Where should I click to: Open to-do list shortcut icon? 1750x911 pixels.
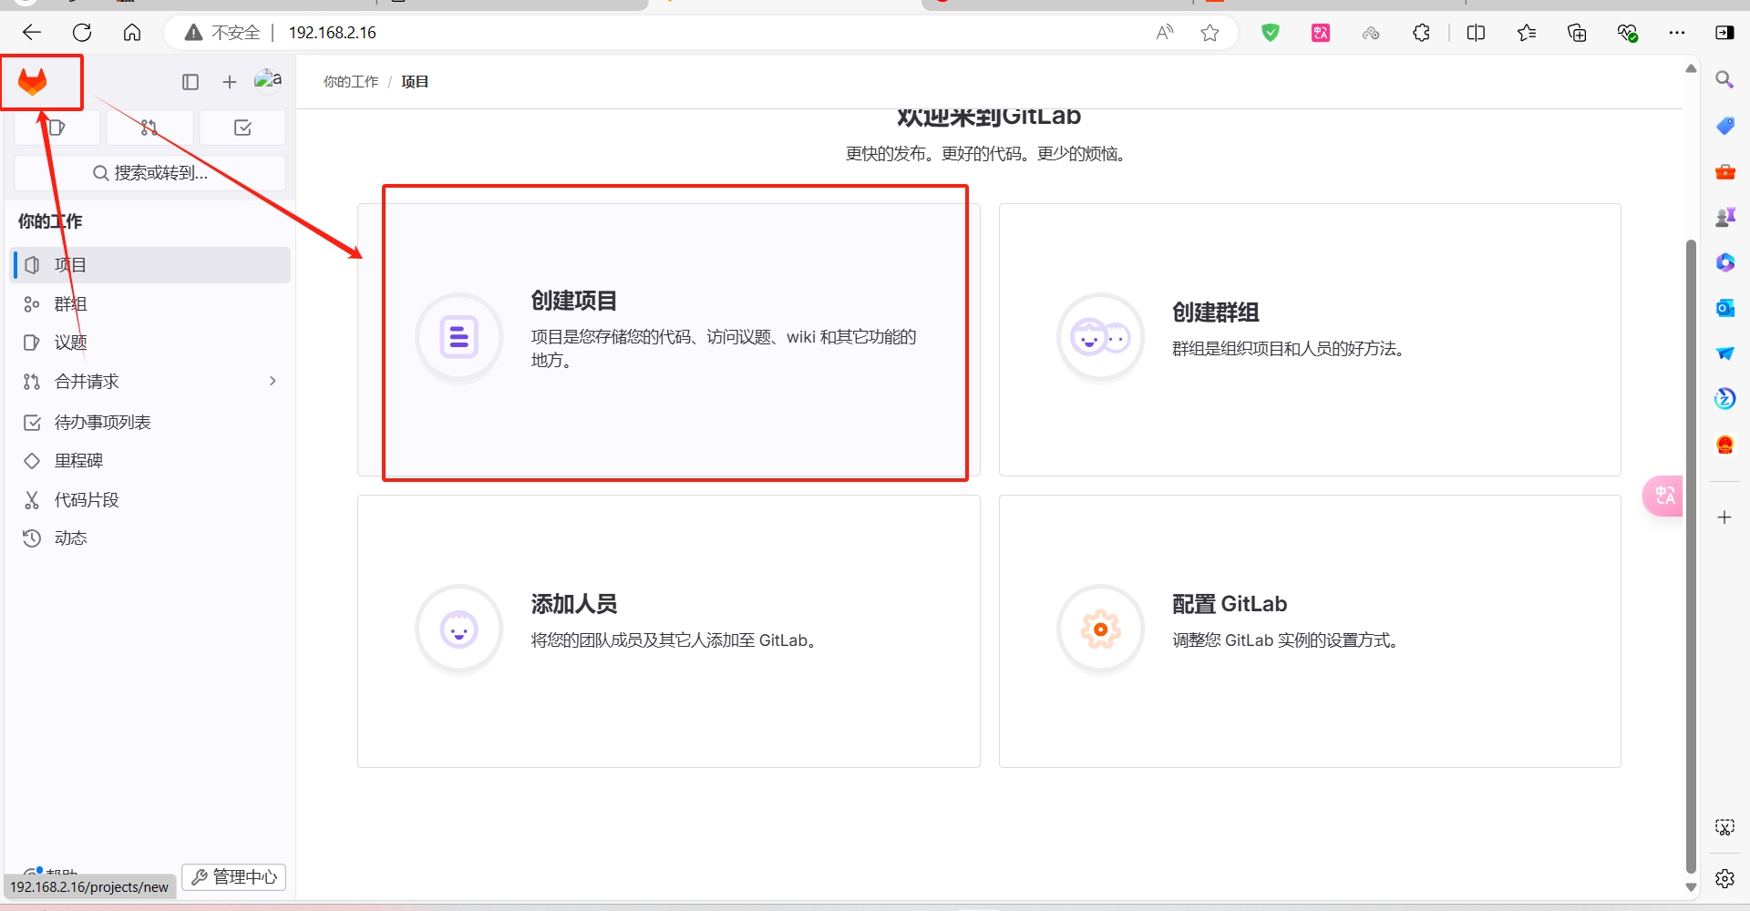242,128
